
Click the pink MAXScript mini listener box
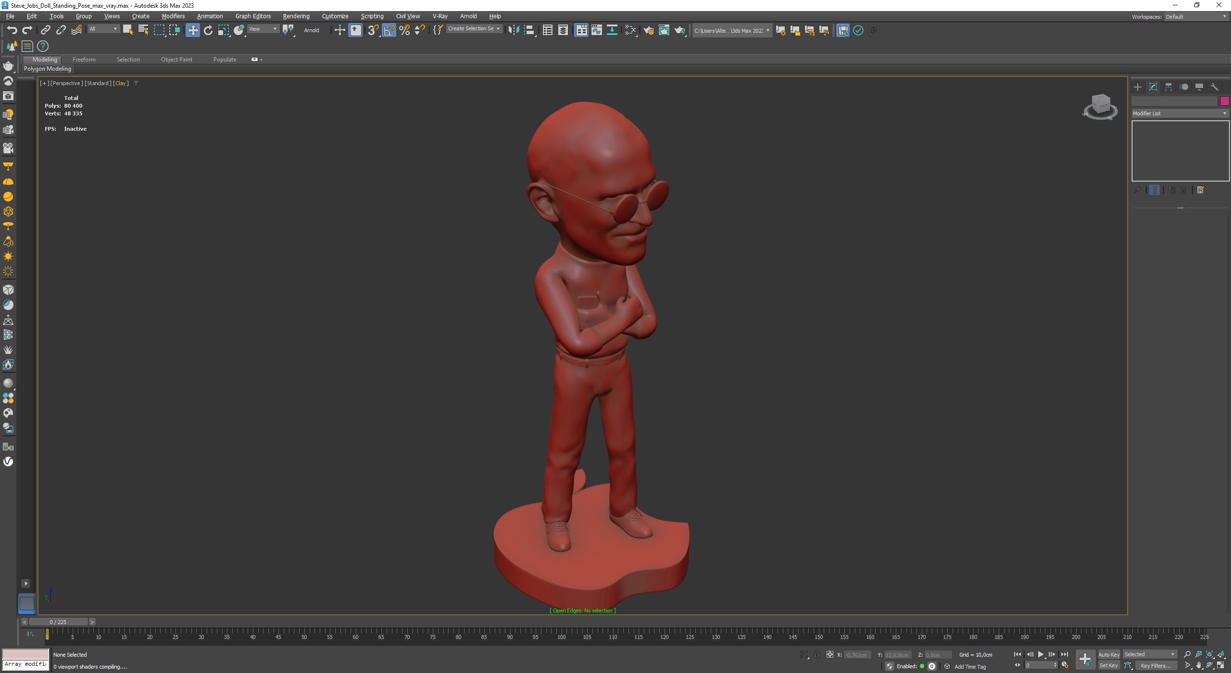[25, 654]
